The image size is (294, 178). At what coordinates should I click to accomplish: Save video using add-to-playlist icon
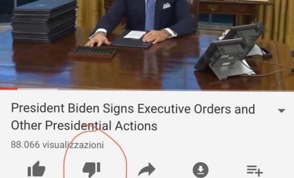tap(255, 170)
